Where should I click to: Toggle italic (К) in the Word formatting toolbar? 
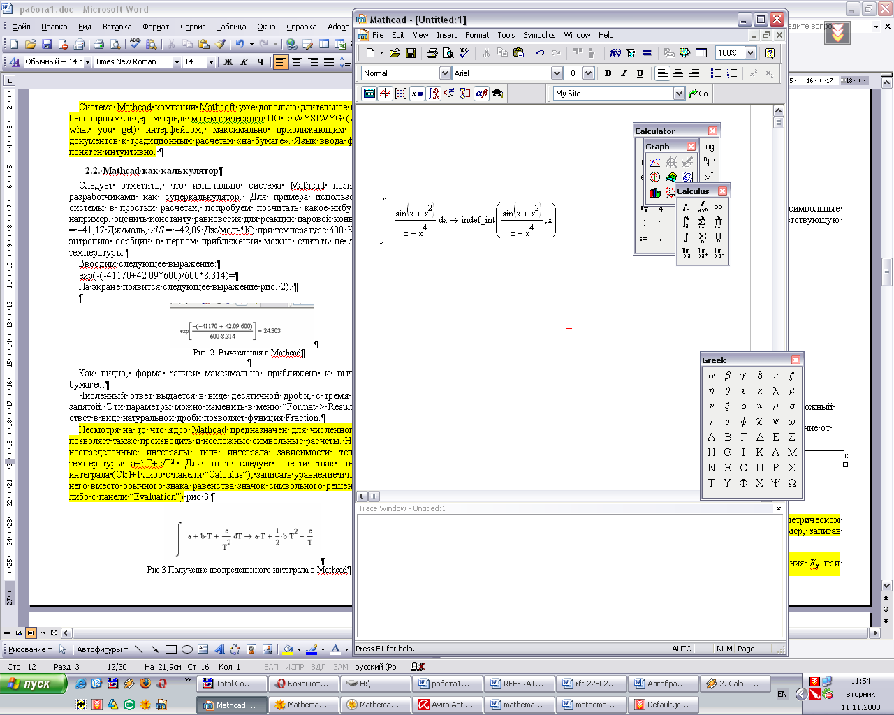(x=244, y=62)
